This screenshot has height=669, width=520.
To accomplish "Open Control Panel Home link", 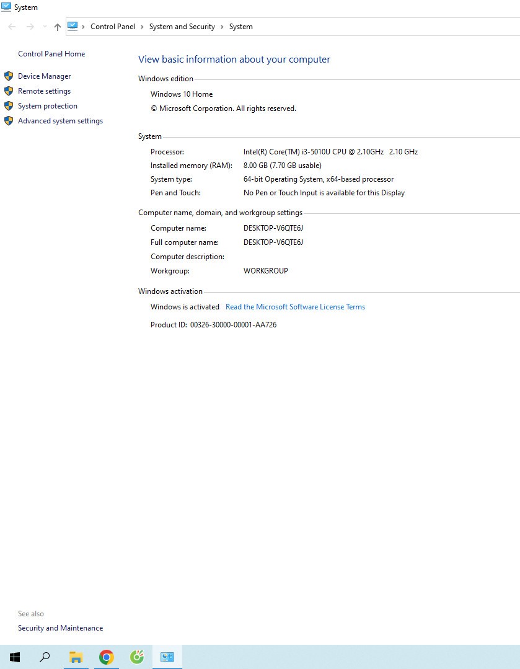I will point(51,54).
